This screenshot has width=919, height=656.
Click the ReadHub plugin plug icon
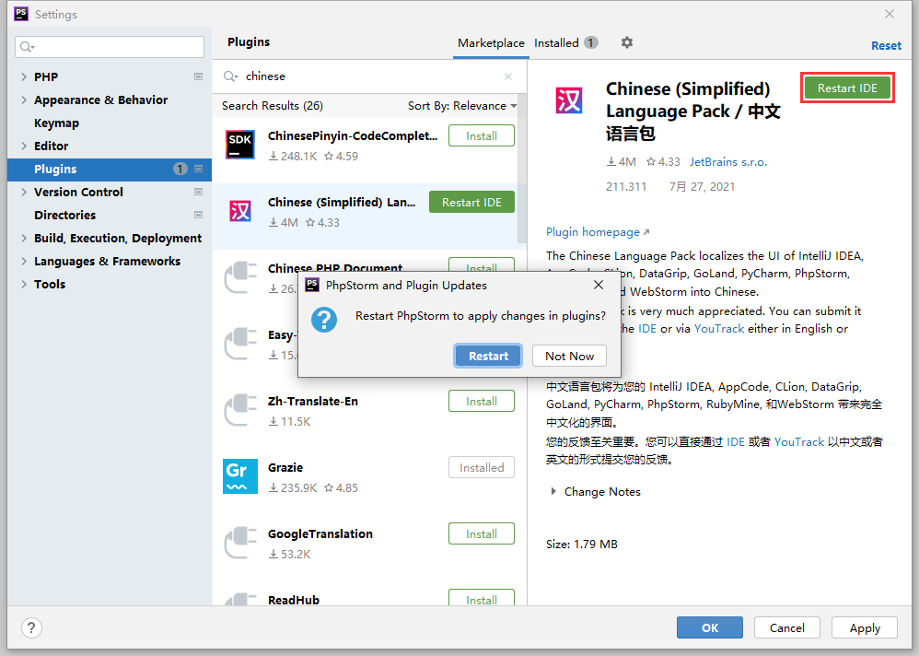click(x=240, y=599)
